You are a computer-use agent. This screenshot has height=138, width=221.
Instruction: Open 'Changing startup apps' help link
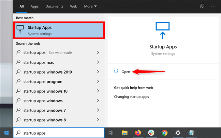(x=131, y=97)
